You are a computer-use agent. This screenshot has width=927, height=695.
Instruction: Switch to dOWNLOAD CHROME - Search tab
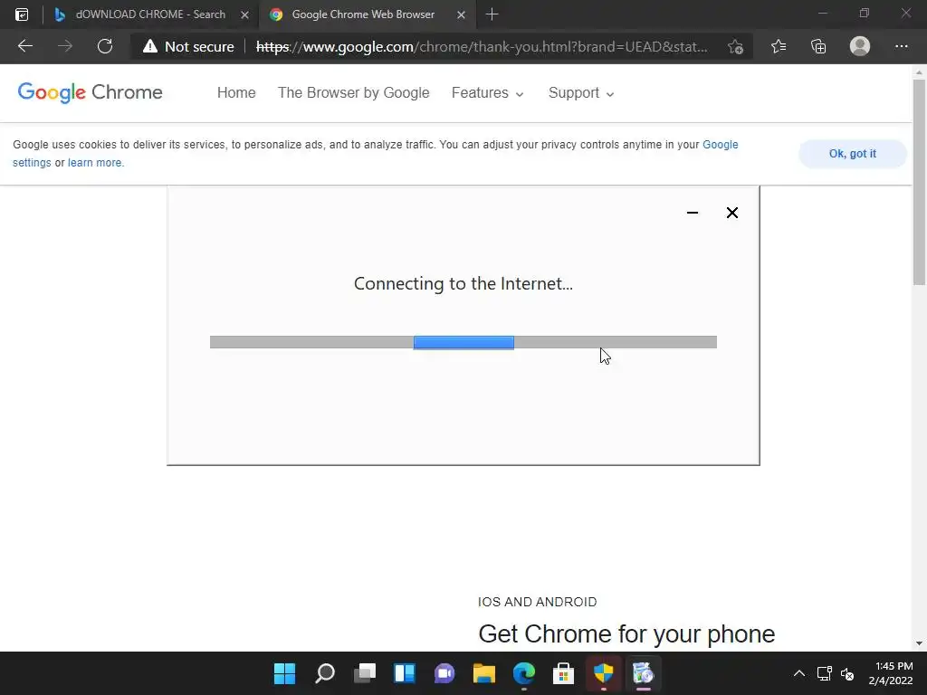pyautogui.click(x=151, y=14)
